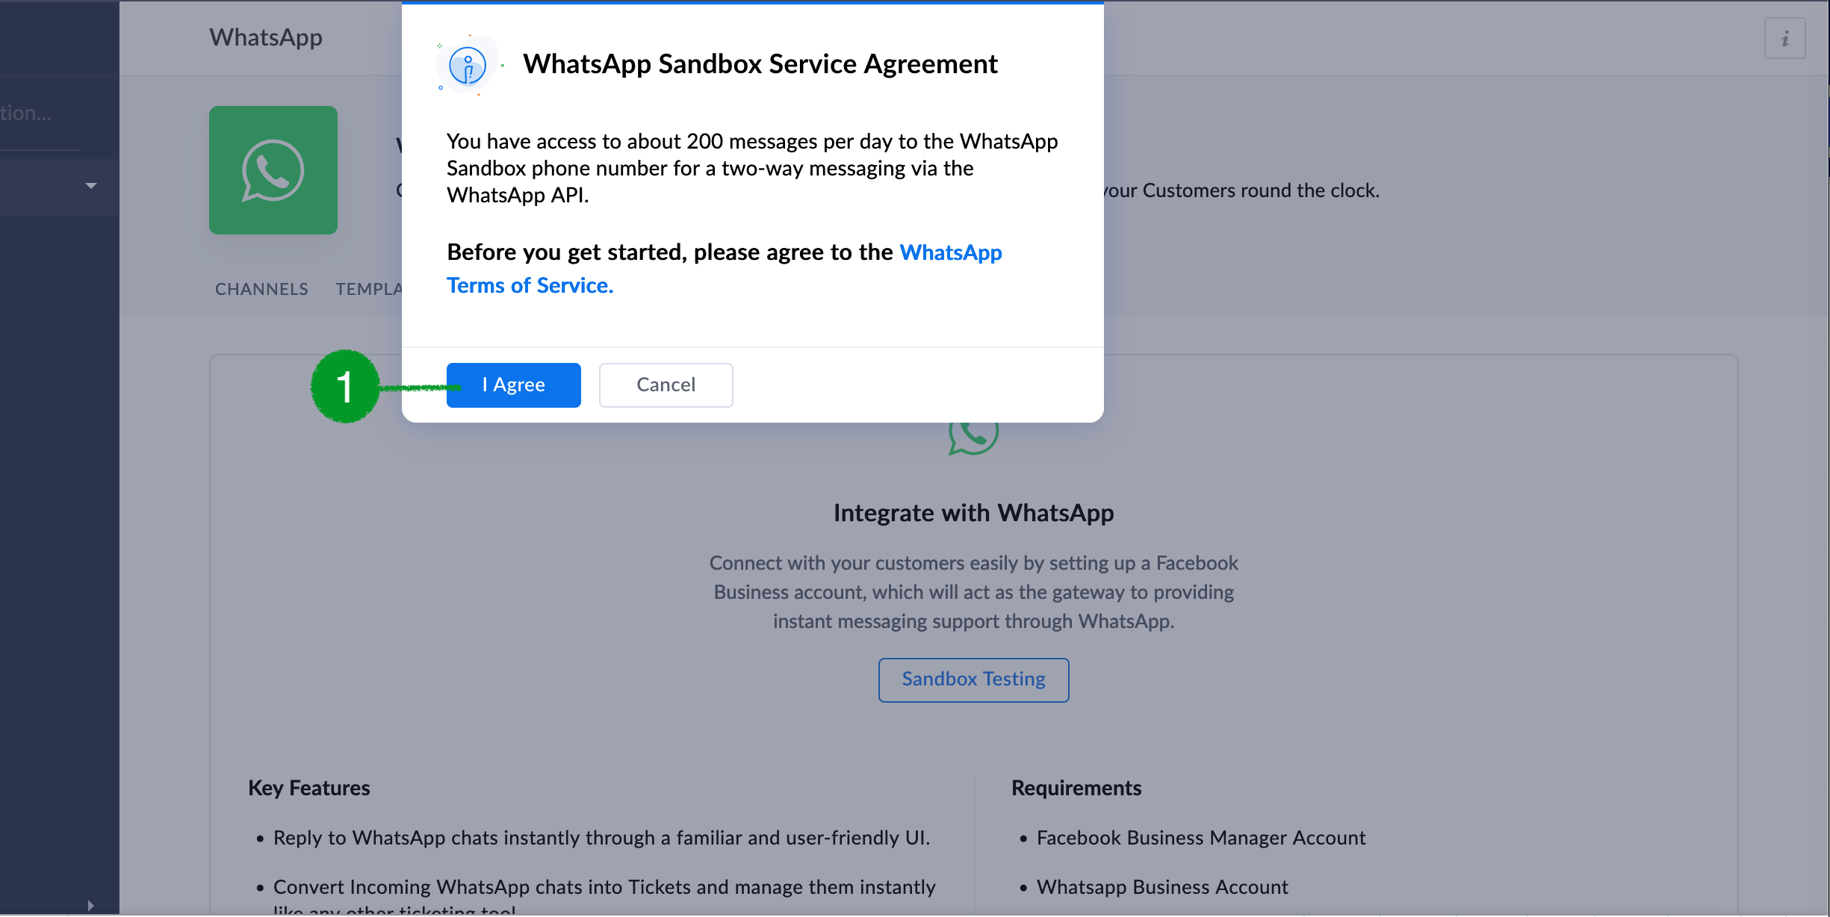The height and width of the screenshot is (917, 1830).
Task: Click the WhatsApp Sandbox Service Agreement title
Action: (x=760, y=64)
